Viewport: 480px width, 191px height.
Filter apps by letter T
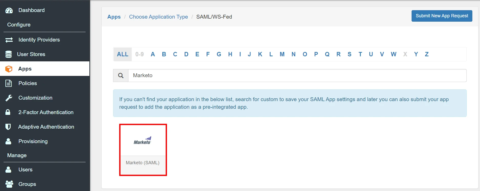pyautogui.click(x=360, y=54)
